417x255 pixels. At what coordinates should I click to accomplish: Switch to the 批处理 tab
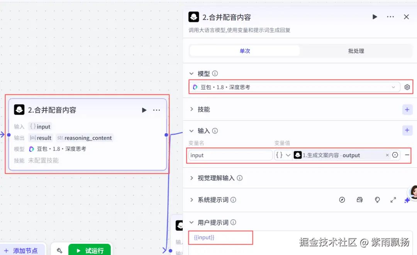point(356,51)
